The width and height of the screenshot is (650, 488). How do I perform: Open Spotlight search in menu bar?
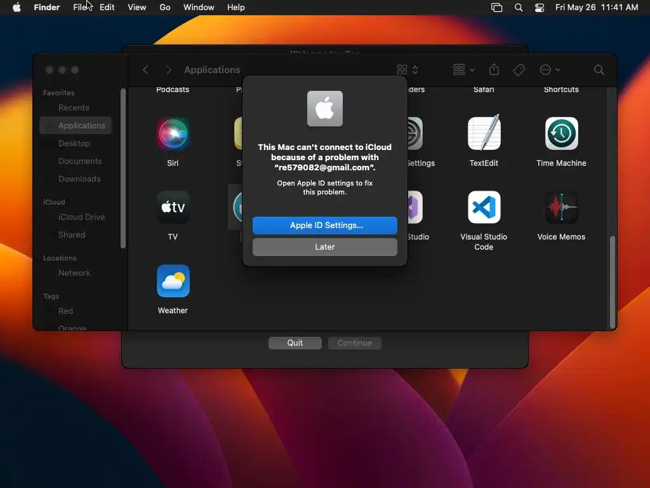(x=519, y=8)
